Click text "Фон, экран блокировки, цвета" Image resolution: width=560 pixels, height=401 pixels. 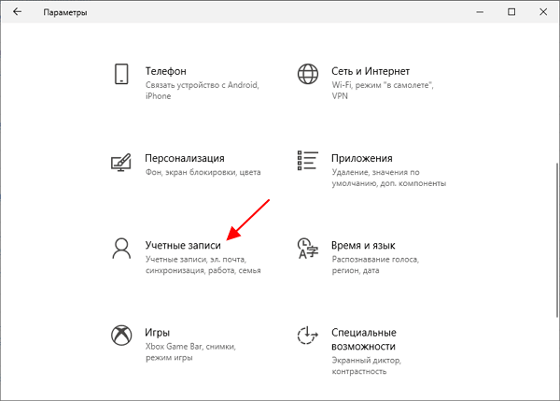(x=203, y=172)
